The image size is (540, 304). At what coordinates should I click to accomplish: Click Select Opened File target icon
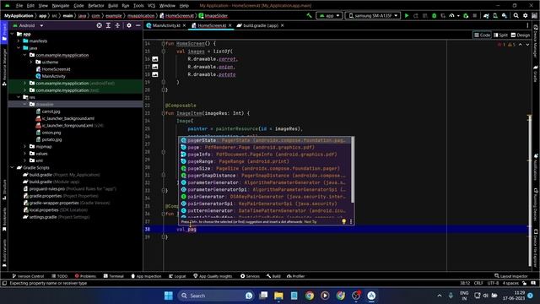(x=100, y=25)
